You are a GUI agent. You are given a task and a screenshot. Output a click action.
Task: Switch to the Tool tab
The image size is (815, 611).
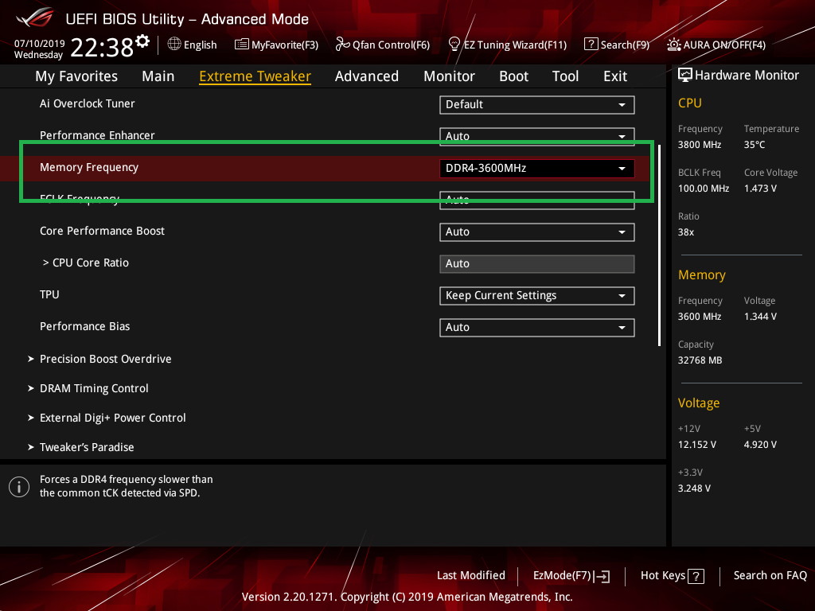pyautogui.click(x=566, y=76)
